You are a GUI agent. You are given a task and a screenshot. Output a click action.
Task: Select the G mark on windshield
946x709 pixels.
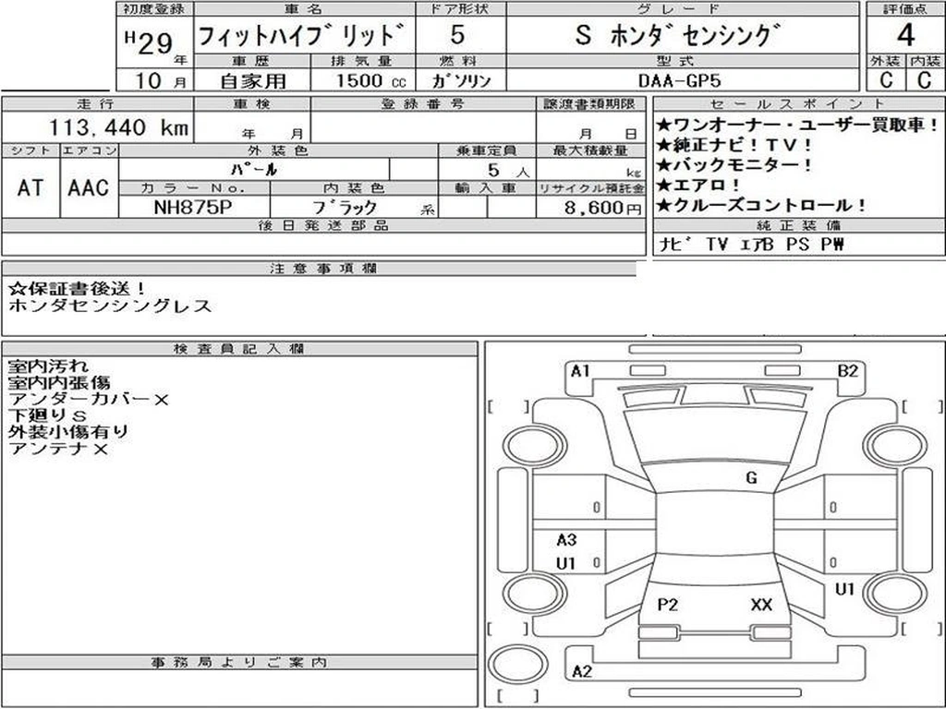click(x=751, y=478)
